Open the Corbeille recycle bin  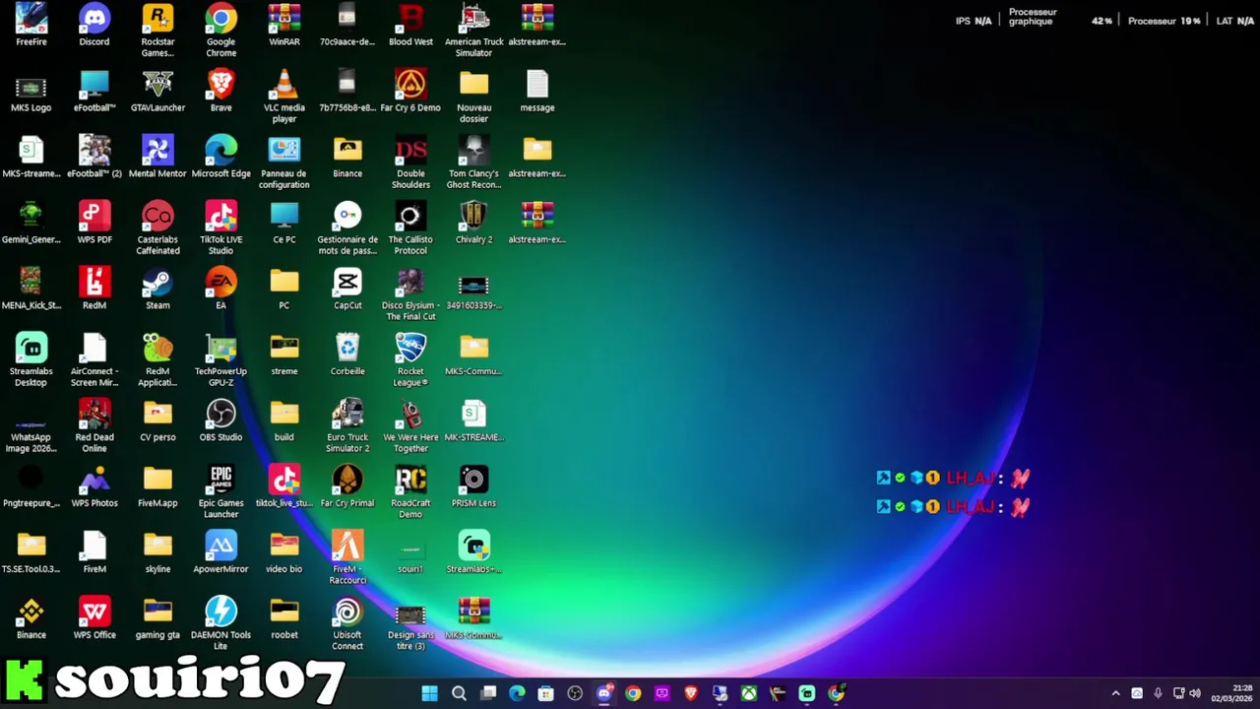pos(347,355)
